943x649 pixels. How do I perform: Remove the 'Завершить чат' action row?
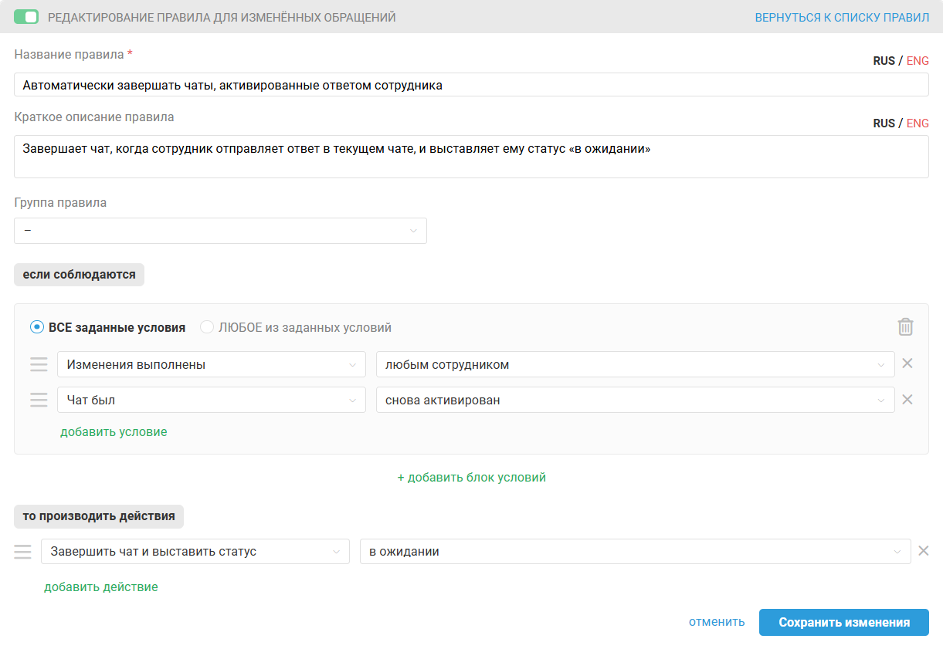pyautogui.click(x=923, y=551)
